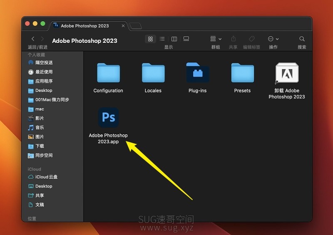Switch to gallery view

click(x=186, y=39)
